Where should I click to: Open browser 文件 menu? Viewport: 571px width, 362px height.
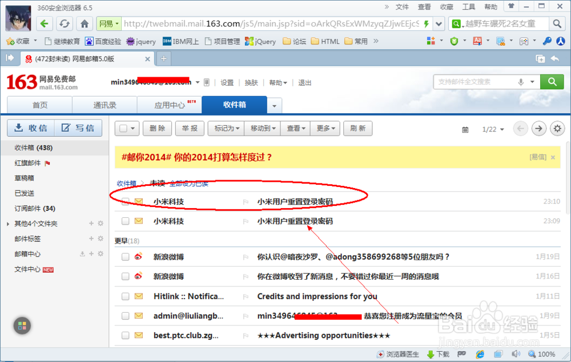[402, 7]
